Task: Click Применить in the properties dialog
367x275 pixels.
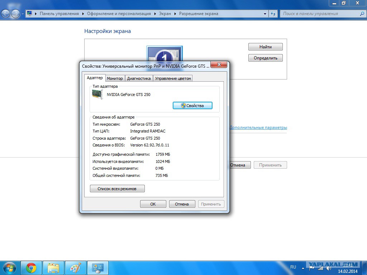Action: [211, 204]
